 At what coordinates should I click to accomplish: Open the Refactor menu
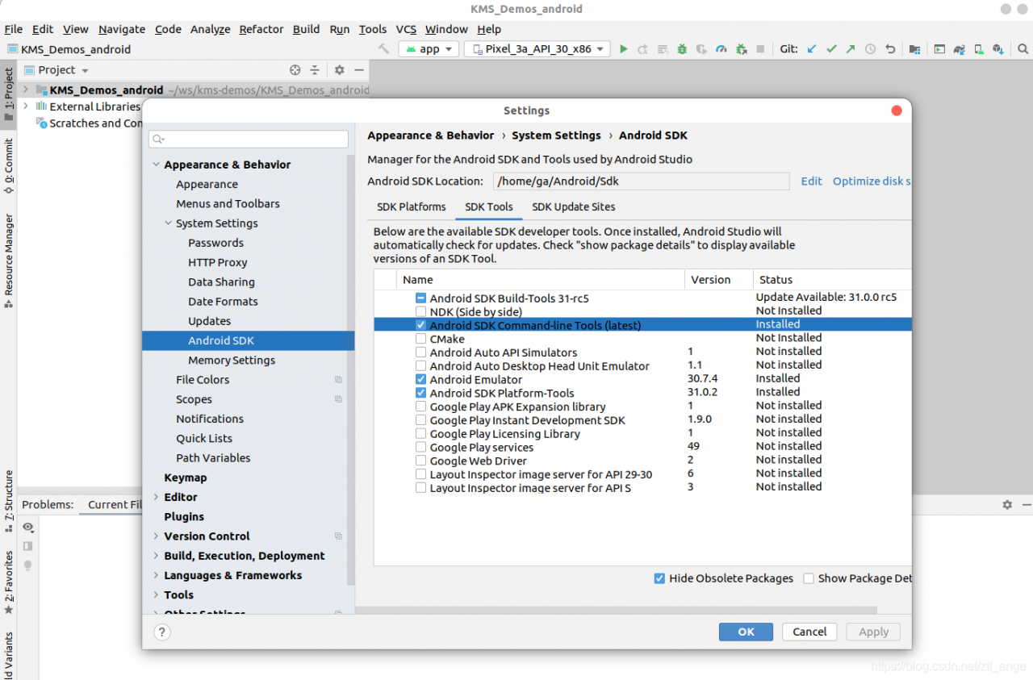261,29
